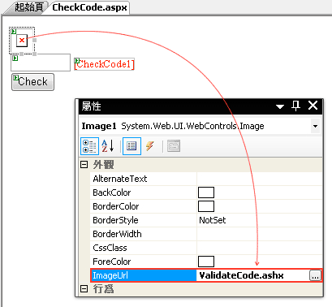332x307 pixels.
Task: Open the Properties window position menu arrow
Action: (x=280, y=106)
